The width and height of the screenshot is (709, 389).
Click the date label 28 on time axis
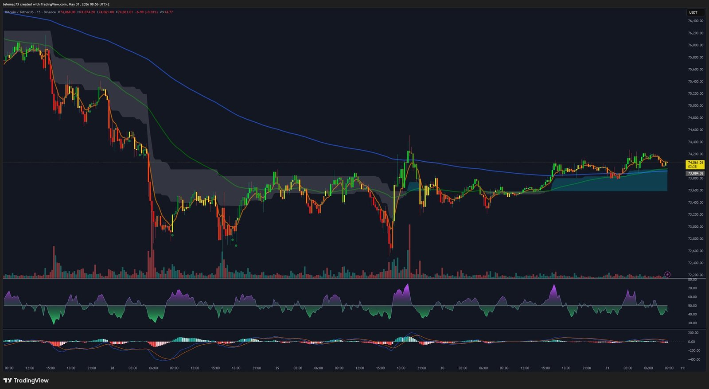click(x=112, y=368)
